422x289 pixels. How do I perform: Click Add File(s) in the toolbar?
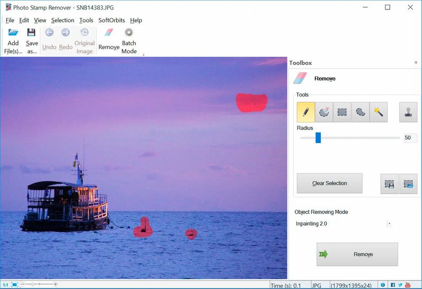(x=13, y=41)
